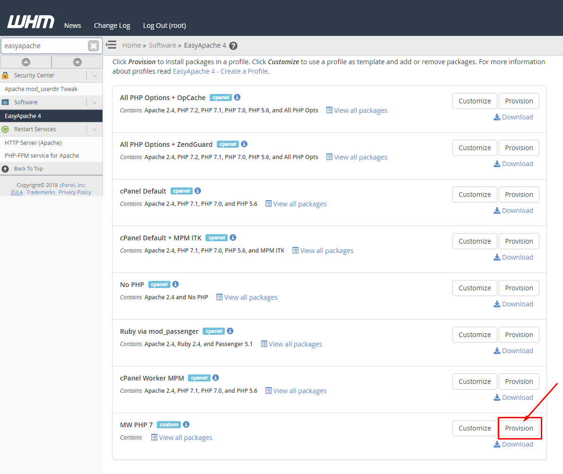This screenshot has height=474, width=563.
Task: Customize the MW PHP 7 profile
Action: (x=475, y=428)
